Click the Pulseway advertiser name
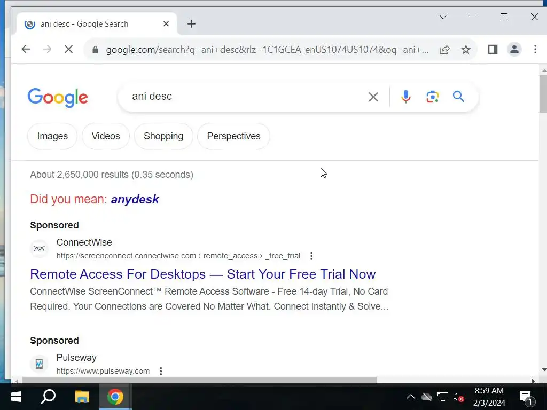 [76, 358]
